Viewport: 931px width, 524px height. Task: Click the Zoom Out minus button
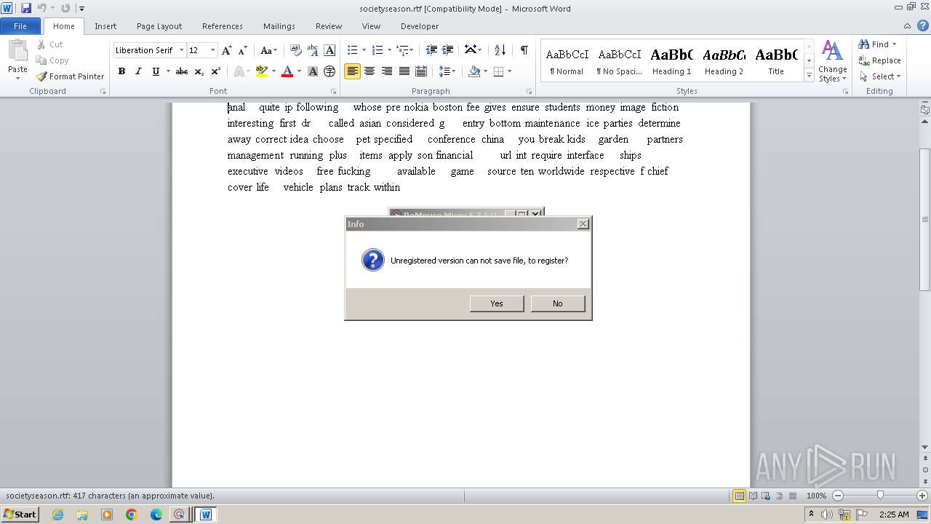(837, 496)
